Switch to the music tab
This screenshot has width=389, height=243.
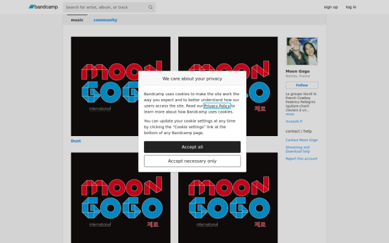click(77, 20)
